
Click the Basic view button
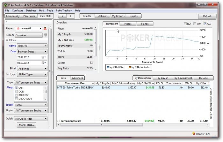pos(63,78)
